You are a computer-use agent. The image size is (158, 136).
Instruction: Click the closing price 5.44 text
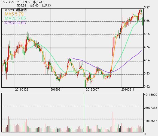click(x=38, y=2)
